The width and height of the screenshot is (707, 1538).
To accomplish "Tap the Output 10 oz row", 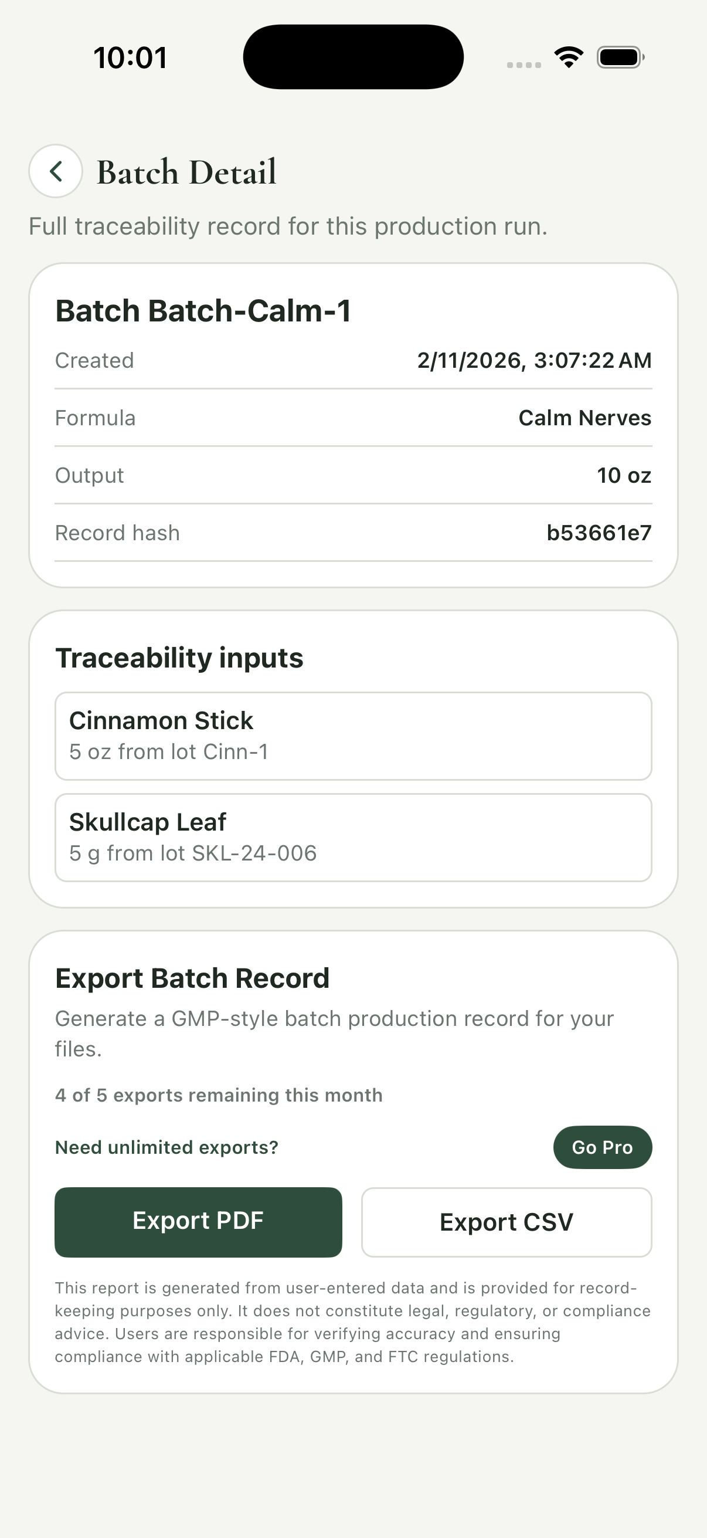I will (x=353, y=475).
